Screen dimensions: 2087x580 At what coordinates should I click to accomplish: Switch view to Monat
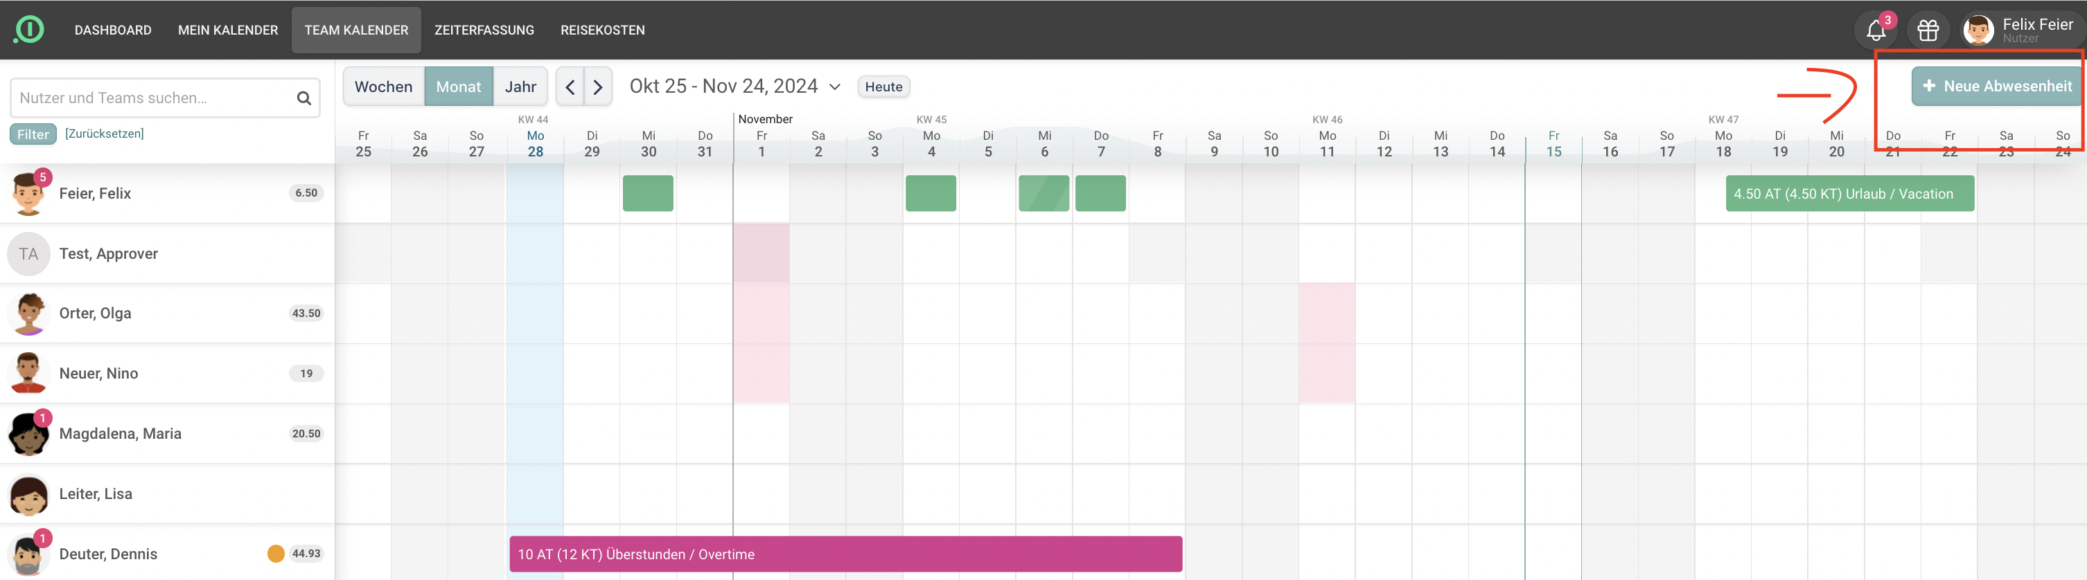point(459,87)
